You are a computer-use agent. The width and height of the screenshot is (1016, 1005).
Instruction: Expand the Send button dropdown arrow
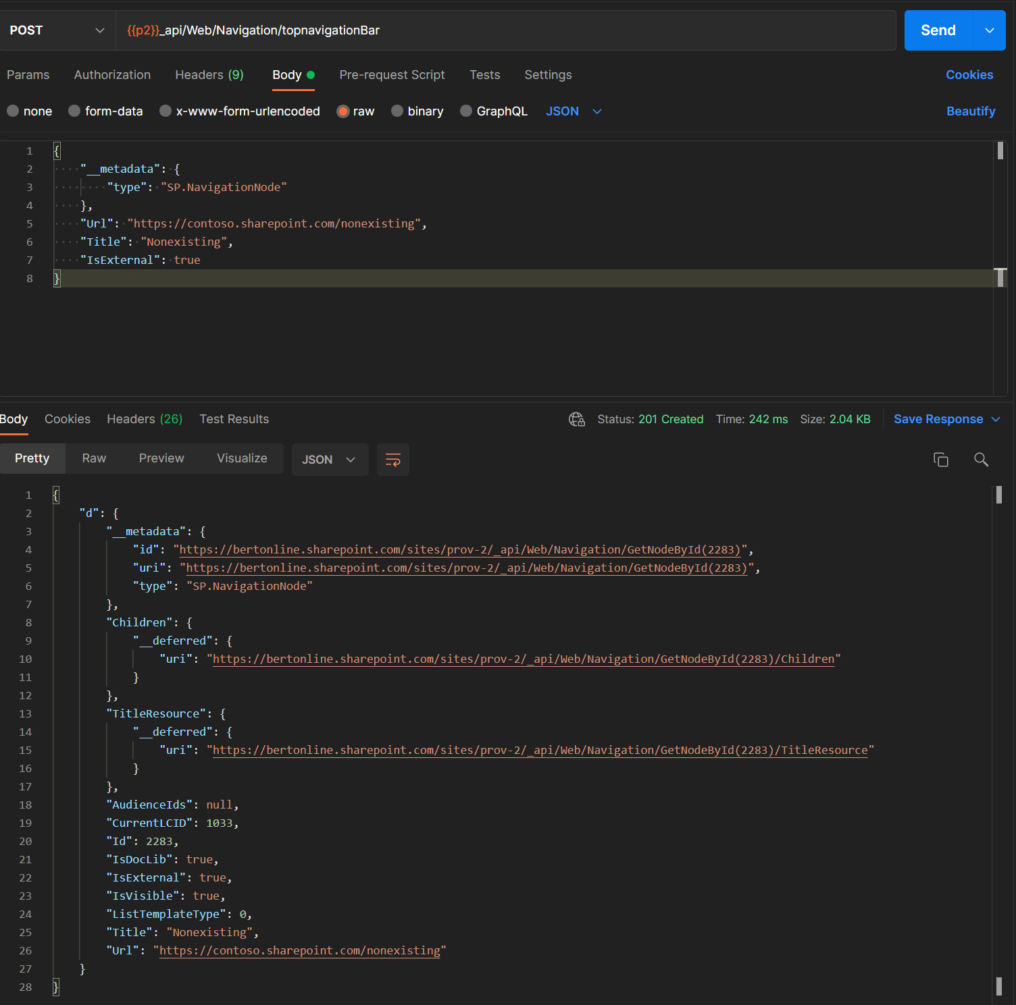989,30
